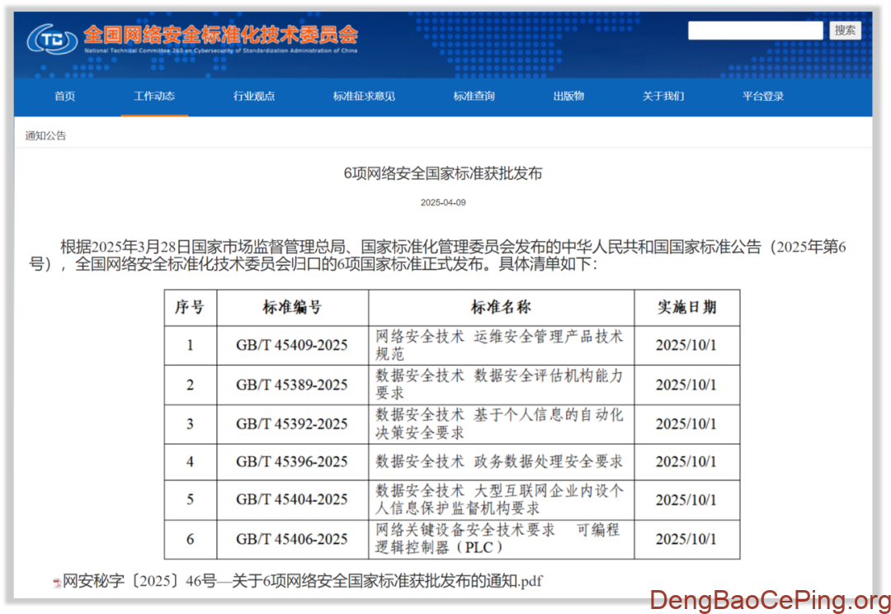
Task: Click the 搜索 search button
Action: (x=845, y=30)
